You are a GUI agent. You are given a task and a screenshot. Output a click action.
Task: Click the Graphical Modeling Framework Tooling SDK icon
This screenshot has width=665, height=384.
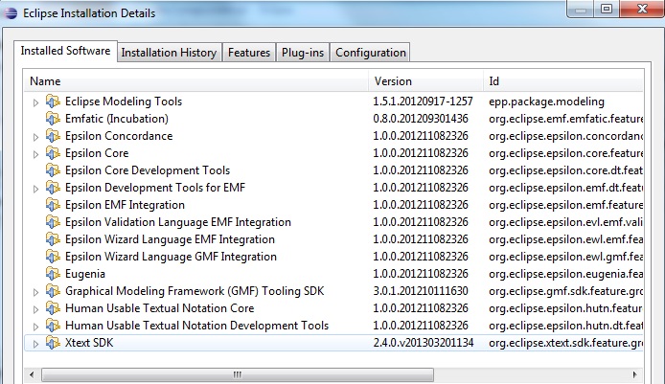point(53,291)
